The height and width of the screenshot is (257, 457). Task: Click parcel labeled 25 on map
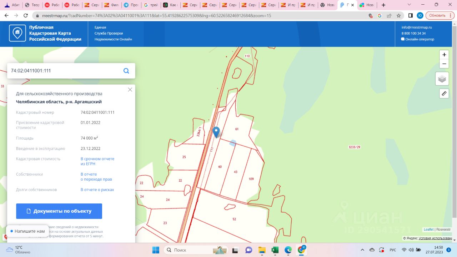pos(184,157)
